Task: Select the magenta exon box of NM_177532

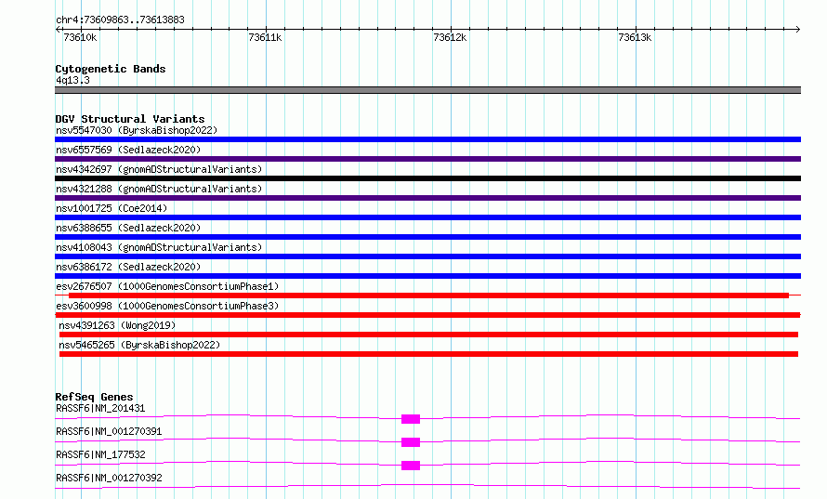Action: 411,466
